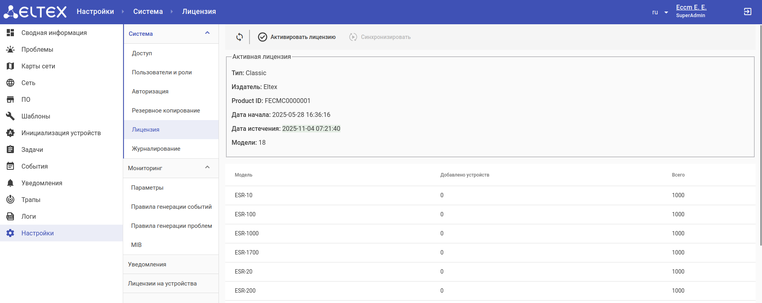Click the Система breadcrumb in header
This screenshot has width=762, height=303.
(x=148, y=12)
